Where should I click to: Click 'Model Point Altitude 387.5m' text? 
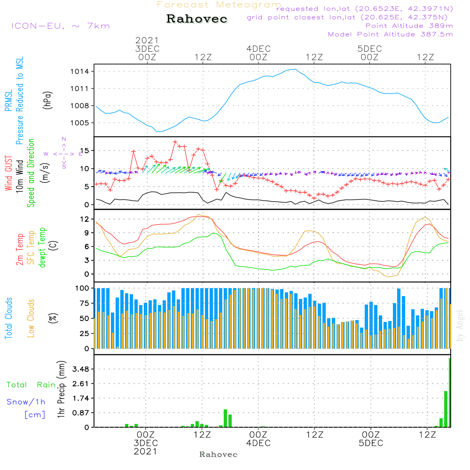click(x=390, y=34)
